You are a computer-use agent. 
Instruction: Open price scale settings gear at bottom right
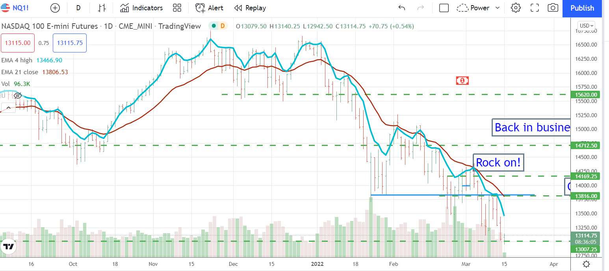tap(586, 264)
